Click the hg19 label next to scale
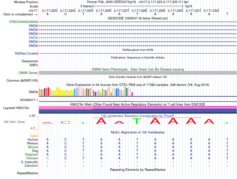The width and height of the screenshot is (237, 179). click(189, 6)
